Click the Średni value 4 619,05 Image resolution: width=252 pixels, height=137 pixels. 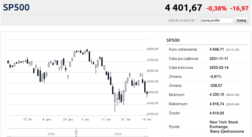pyautogui.click(x=217, y=113)
